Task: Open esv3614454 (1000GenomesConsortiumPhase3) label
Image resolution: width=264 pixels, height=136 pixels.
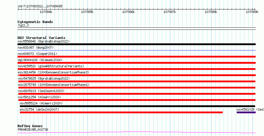Action: 53,72
